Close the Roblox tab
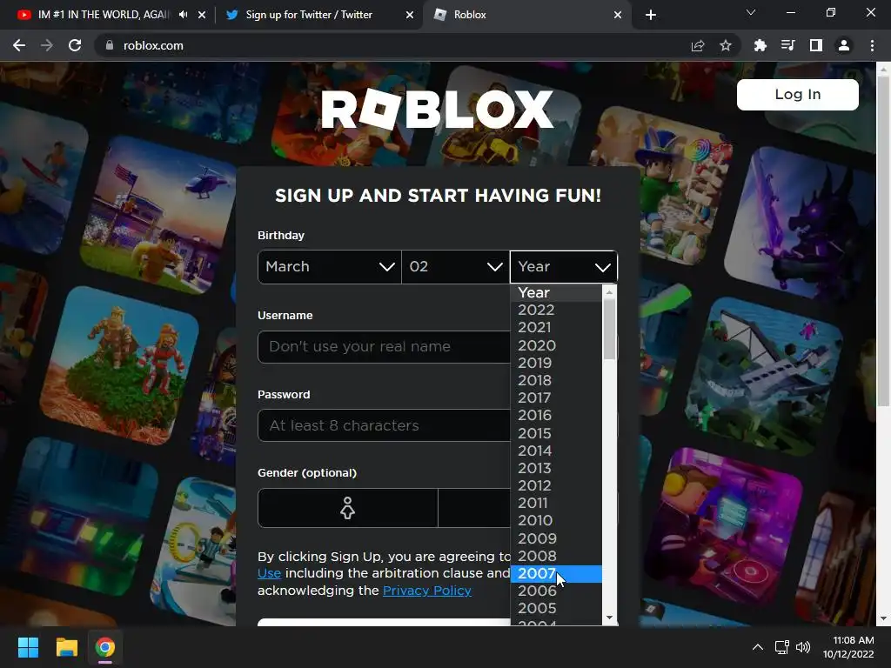 [x=618, y=15]
